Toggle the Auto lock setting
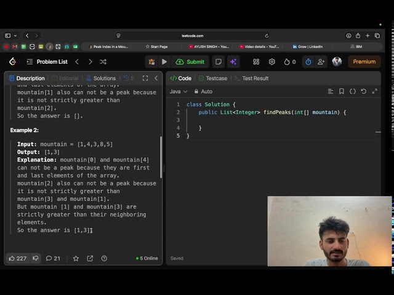 pyautogui.click(x=203, y=92)
